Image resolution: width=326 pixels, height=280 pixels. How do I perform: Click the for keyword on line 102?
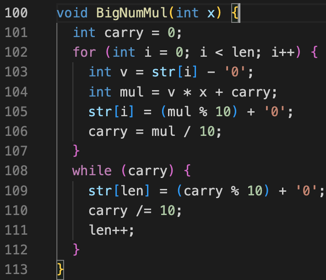coord(85,53)
